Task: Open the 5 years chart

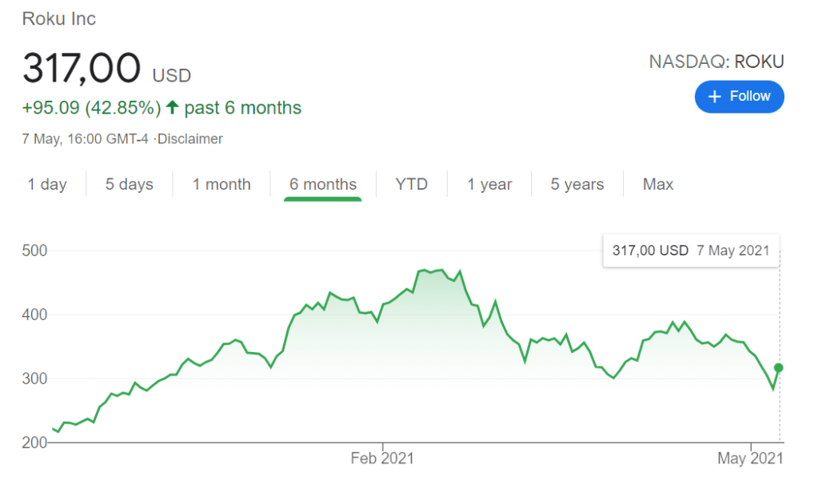Action: 577,185
